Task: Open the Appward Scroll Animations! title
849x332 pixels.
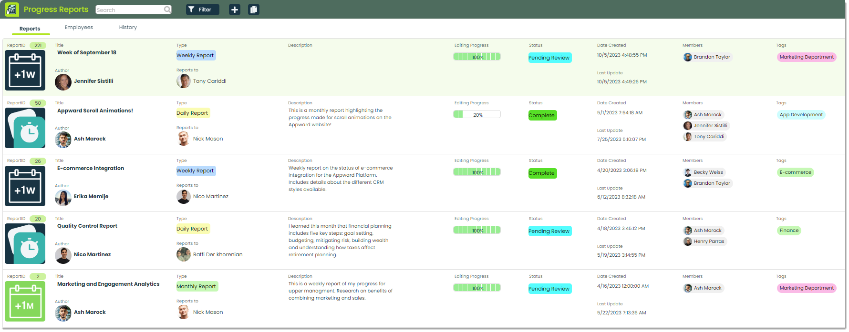Action: tap(95, 111)
